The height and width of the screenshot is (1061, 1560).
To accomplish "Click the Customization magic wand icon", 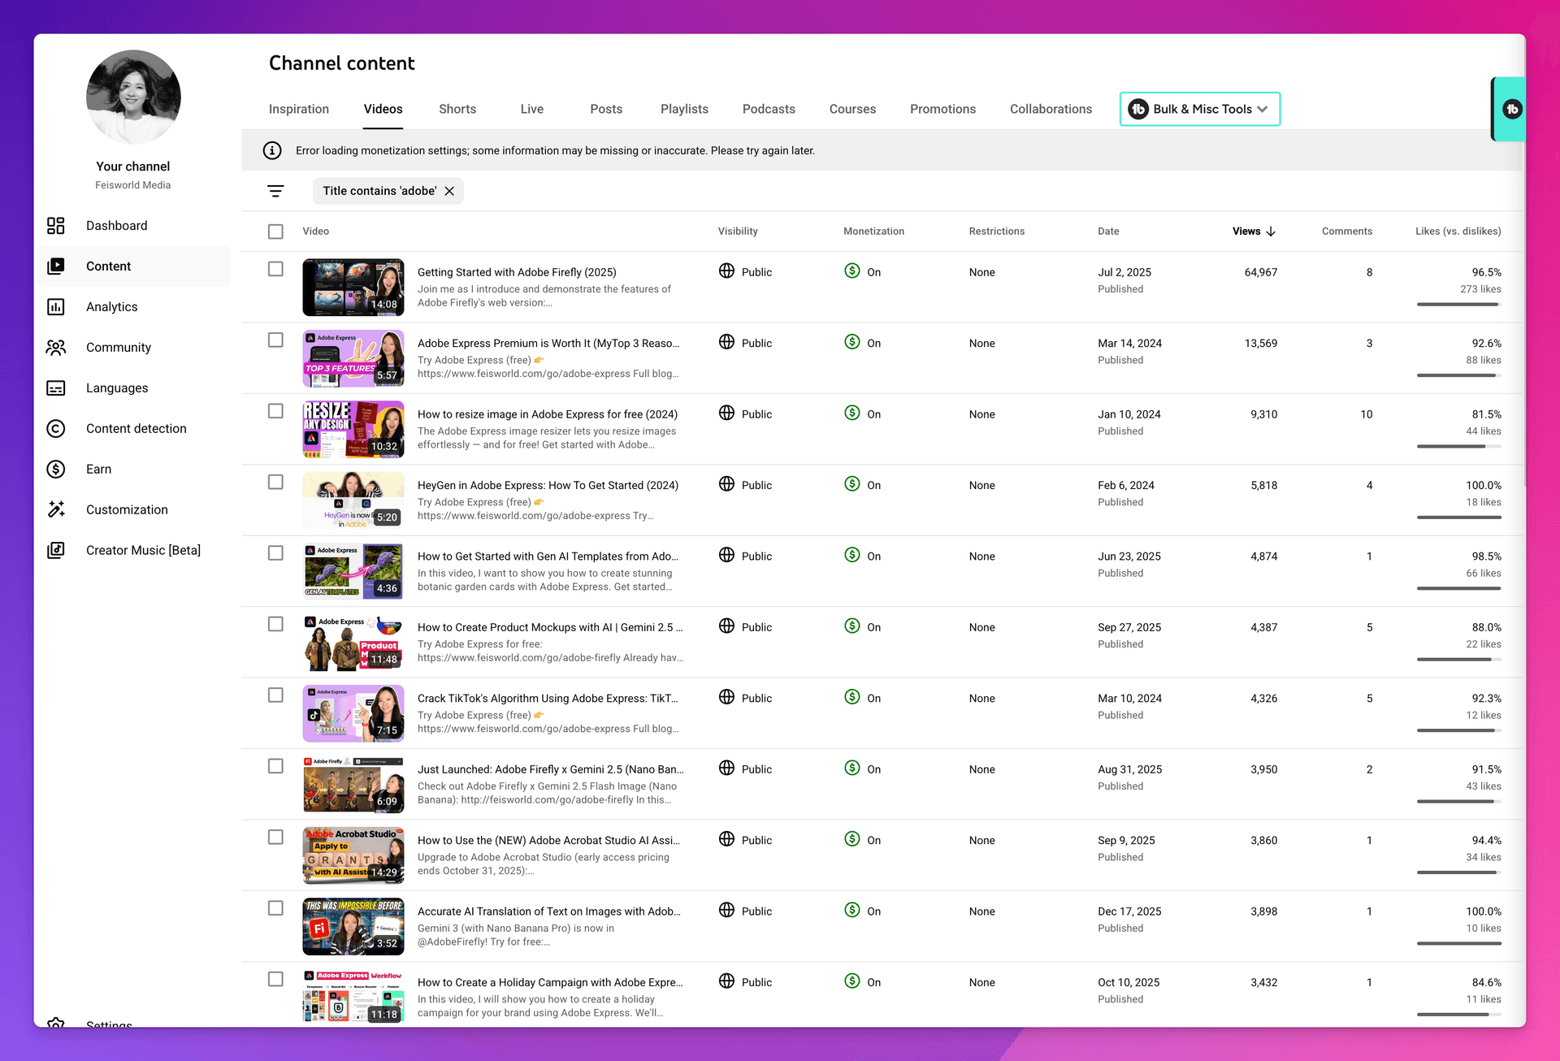I will pos(56,510).
